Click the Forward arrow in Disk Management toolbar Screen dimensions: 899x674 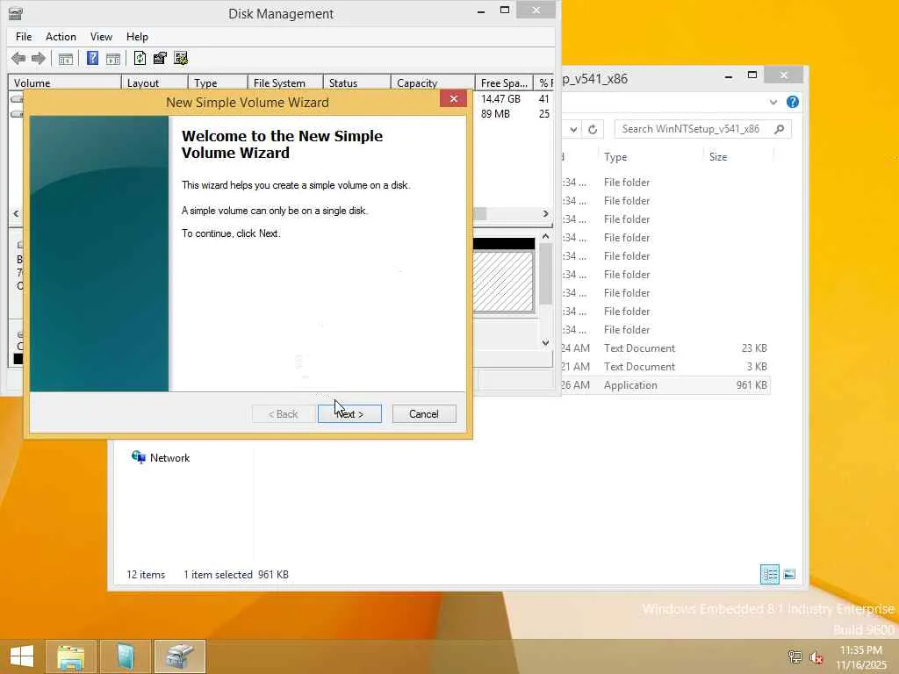pos(39,58)
